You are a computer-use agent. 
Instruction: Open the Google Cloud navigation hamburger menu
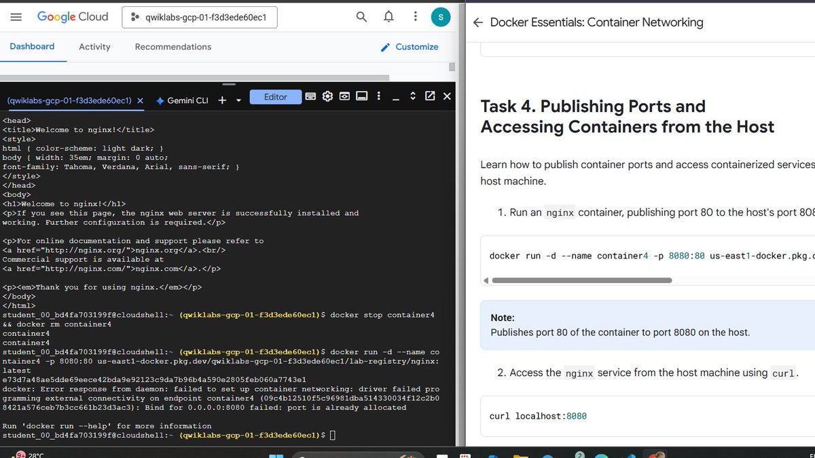[16, 17]
